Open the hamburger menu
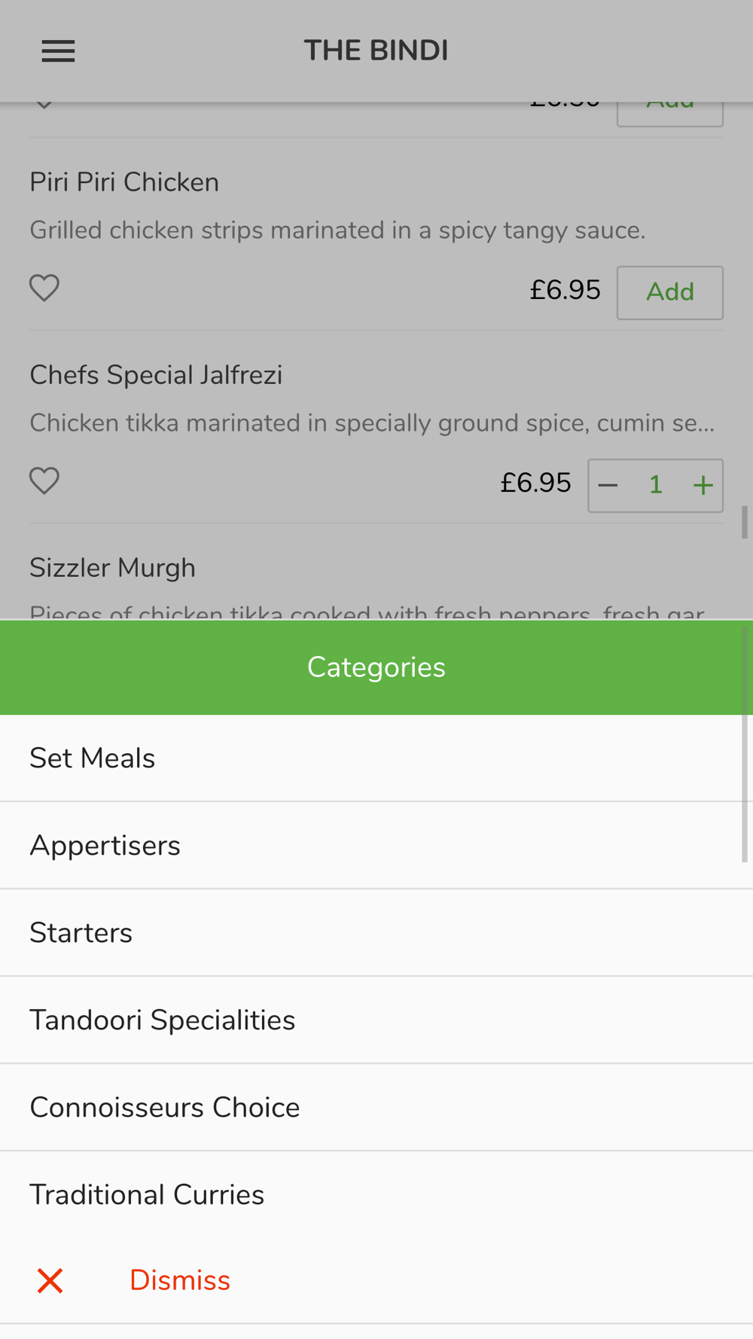The width and height of the screenshot is (753, 1339). (x=58, y=51)
